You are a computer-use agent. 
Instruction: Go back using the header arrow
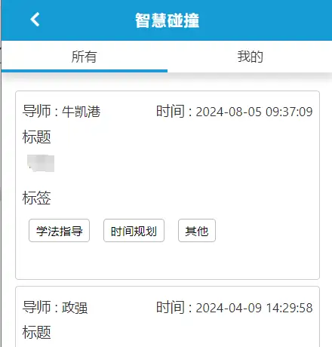[x=35, y=20]
